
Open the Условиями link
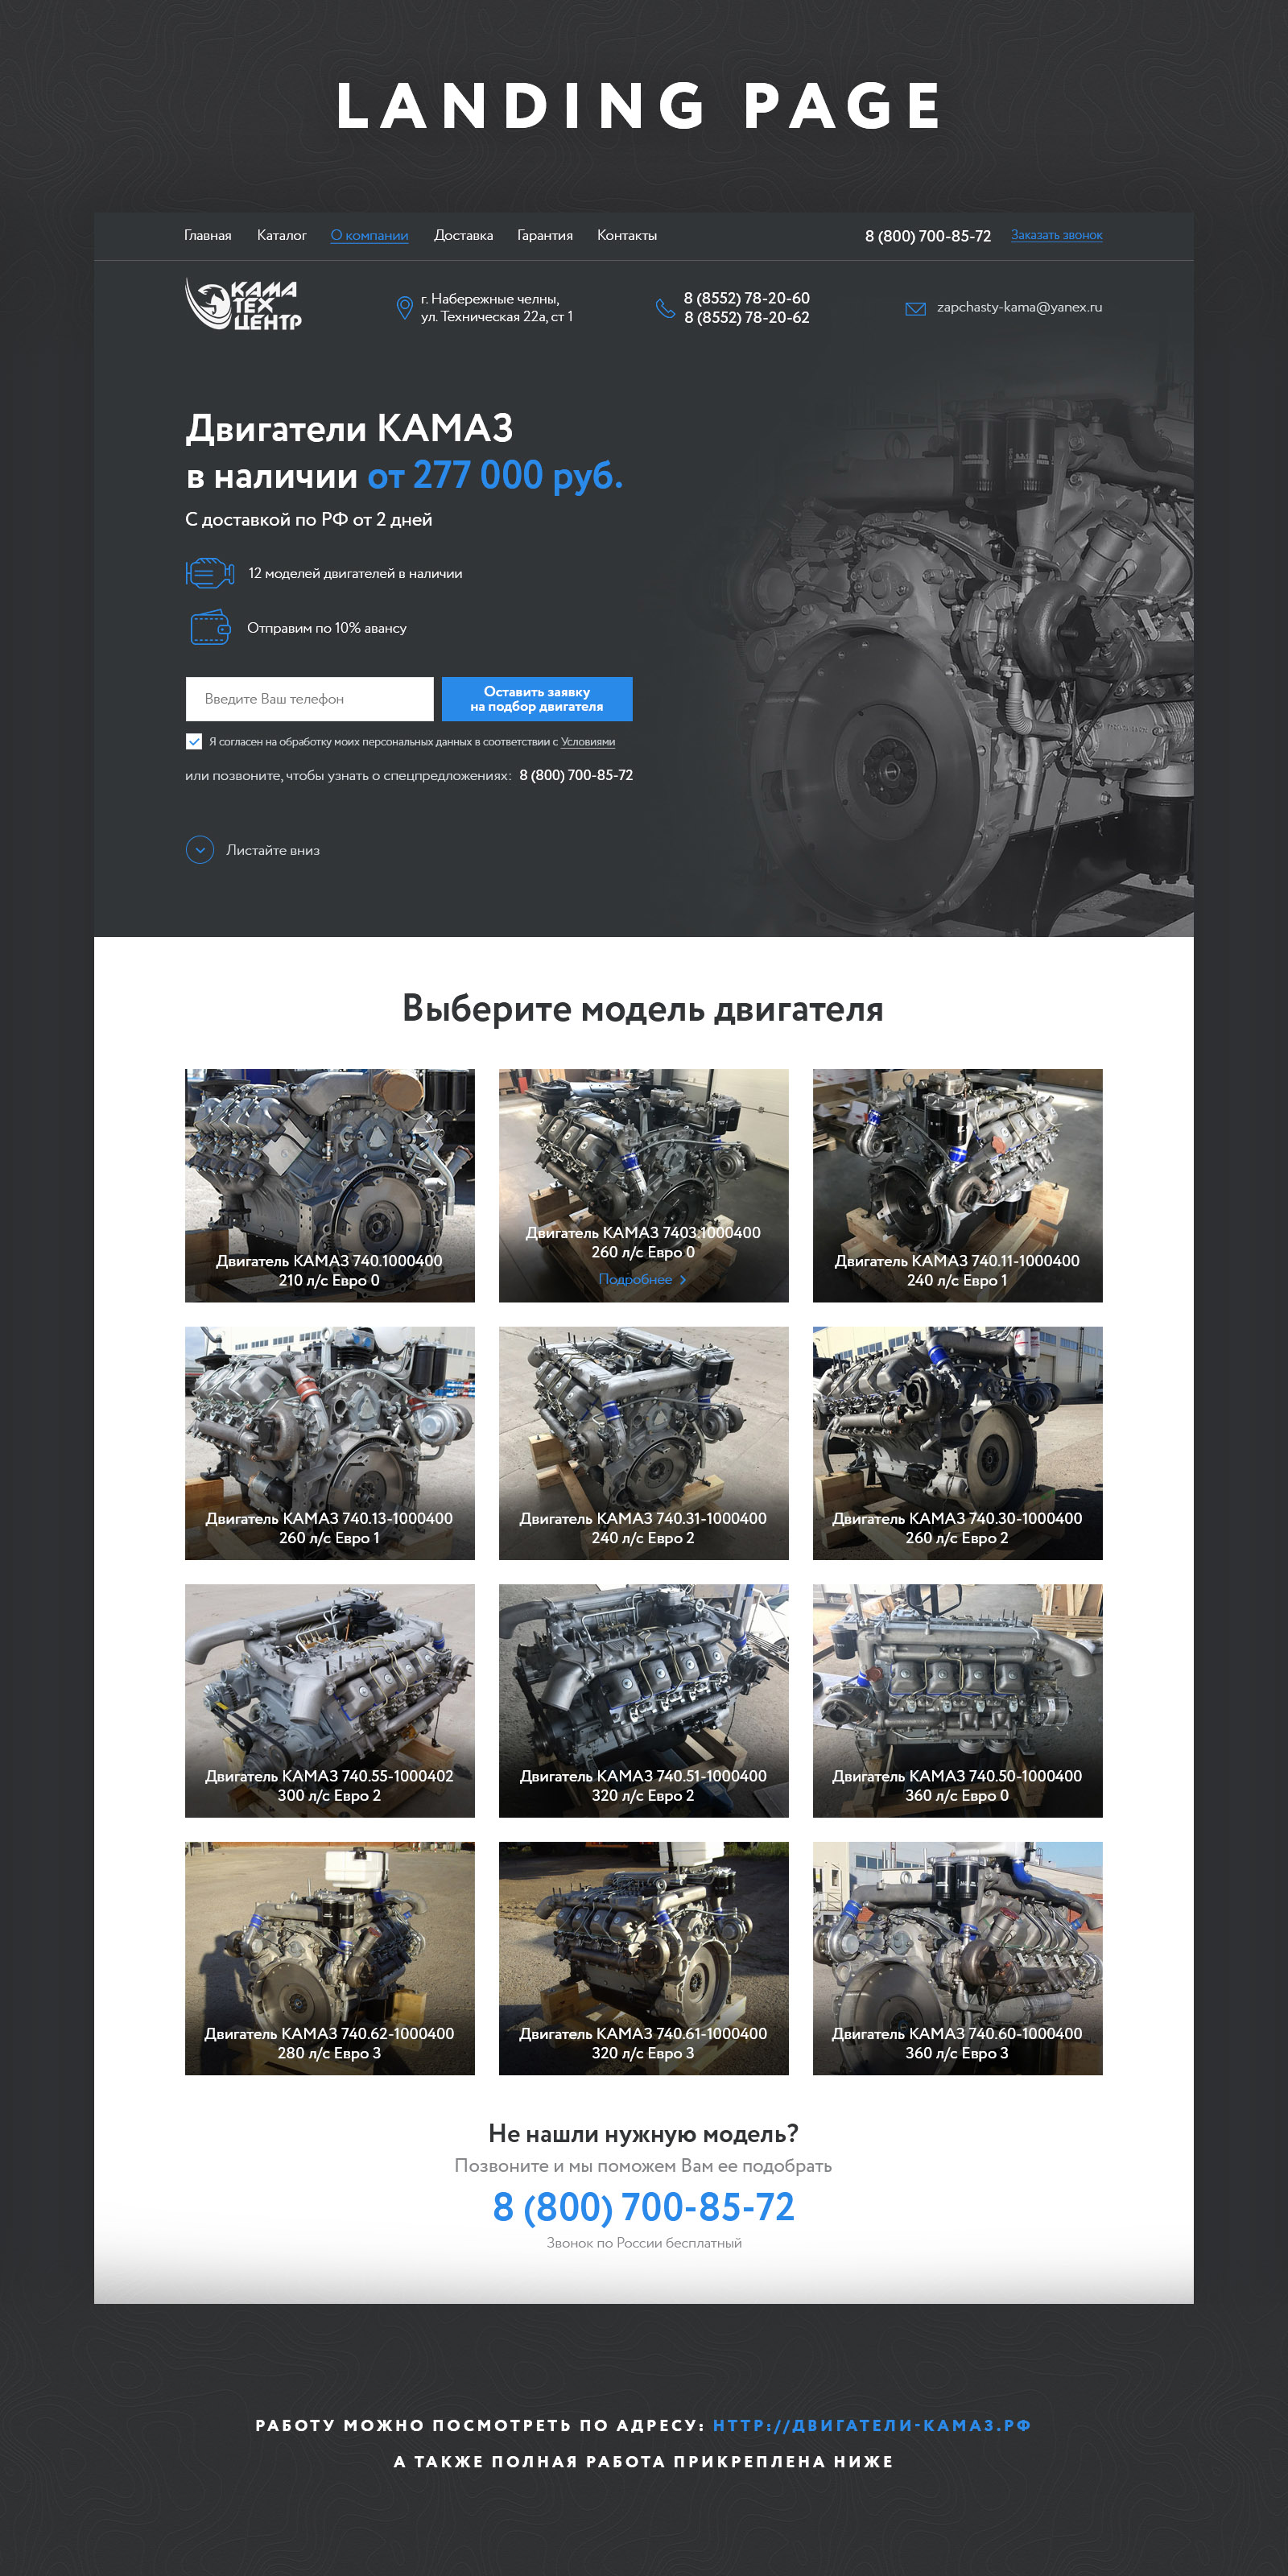point(588,742)
